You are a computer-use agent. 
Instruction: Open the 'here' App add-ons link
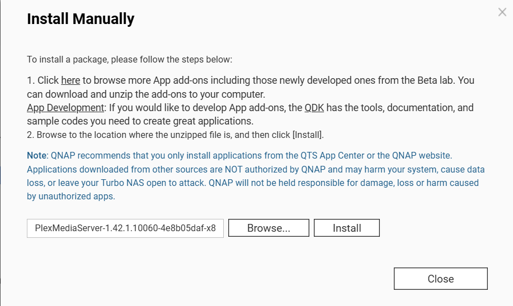pyautogui.click(x=70, y=80)
